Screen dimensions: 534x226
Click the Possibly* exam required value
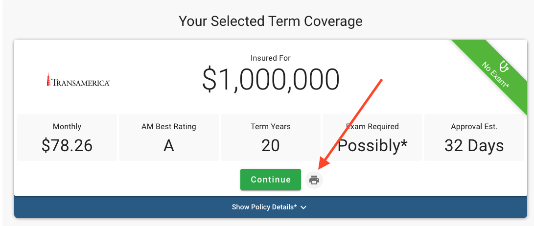pyautogui.click(x=372, y=145)
